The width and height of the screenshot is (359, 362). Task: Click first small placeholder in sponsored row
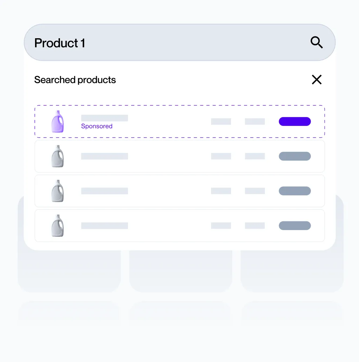[x=221, y=121]
